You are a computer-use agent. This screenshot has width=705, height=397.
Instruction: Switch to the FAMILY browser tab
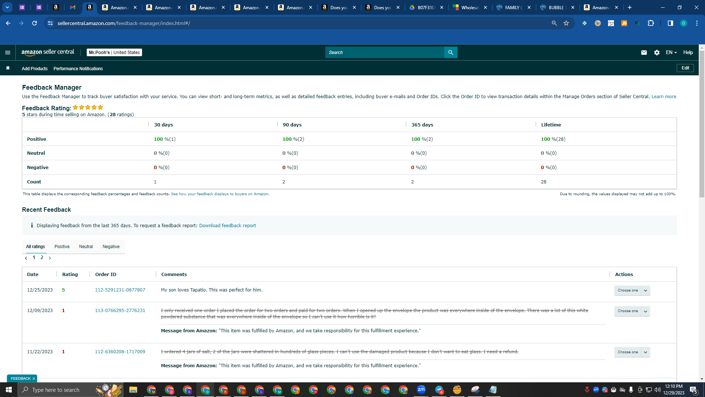pos(513,7)
